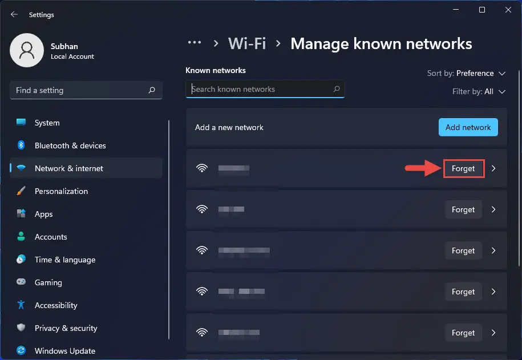Open Windows Update page
Viewport: 522px width, 360px height.
pos(86,351)
